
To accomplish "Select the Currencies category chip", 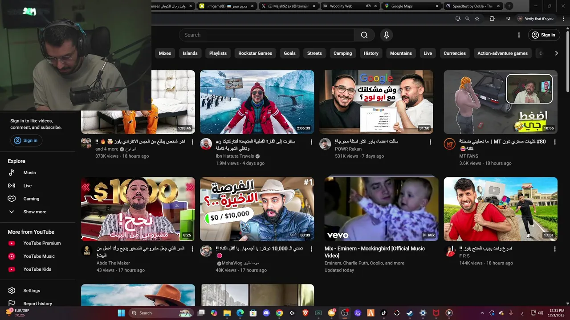I will 455,53.
